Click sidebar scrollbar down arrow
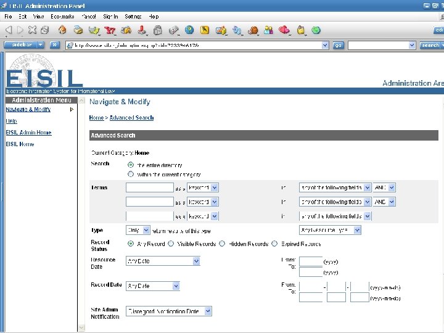Image resolution: width=444 pixels, height=333 pixels. pyautogui.click(x=81, y=327)
